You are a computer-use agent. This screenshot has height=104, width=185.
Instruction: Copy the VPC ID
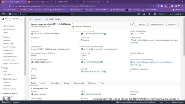[82, 62]
